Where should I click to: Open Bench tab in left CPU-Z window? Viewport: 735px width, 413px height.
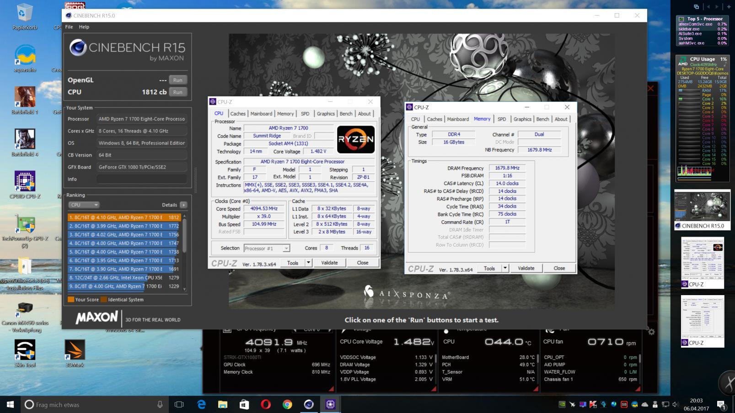click(346, 114)
